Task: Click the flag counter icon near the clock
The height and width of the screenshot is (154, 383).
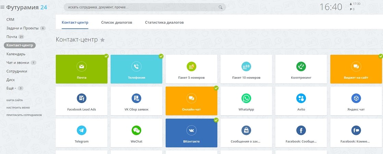Action: pyautogui.click(x=351, y=9)
